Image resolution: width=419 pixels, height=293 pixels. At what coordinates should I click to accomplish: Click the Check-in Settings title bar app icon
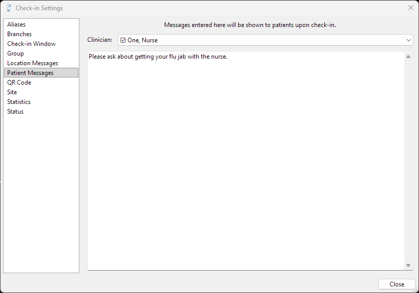8,8
